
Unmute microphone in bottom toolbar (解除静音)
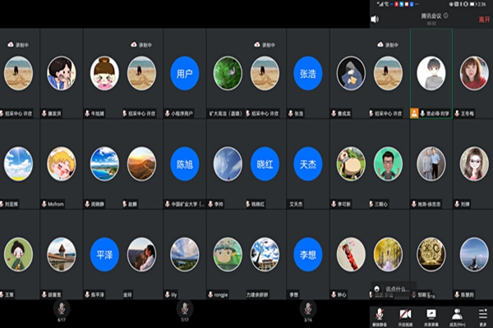pyautogui.click(x=381, y=315)
